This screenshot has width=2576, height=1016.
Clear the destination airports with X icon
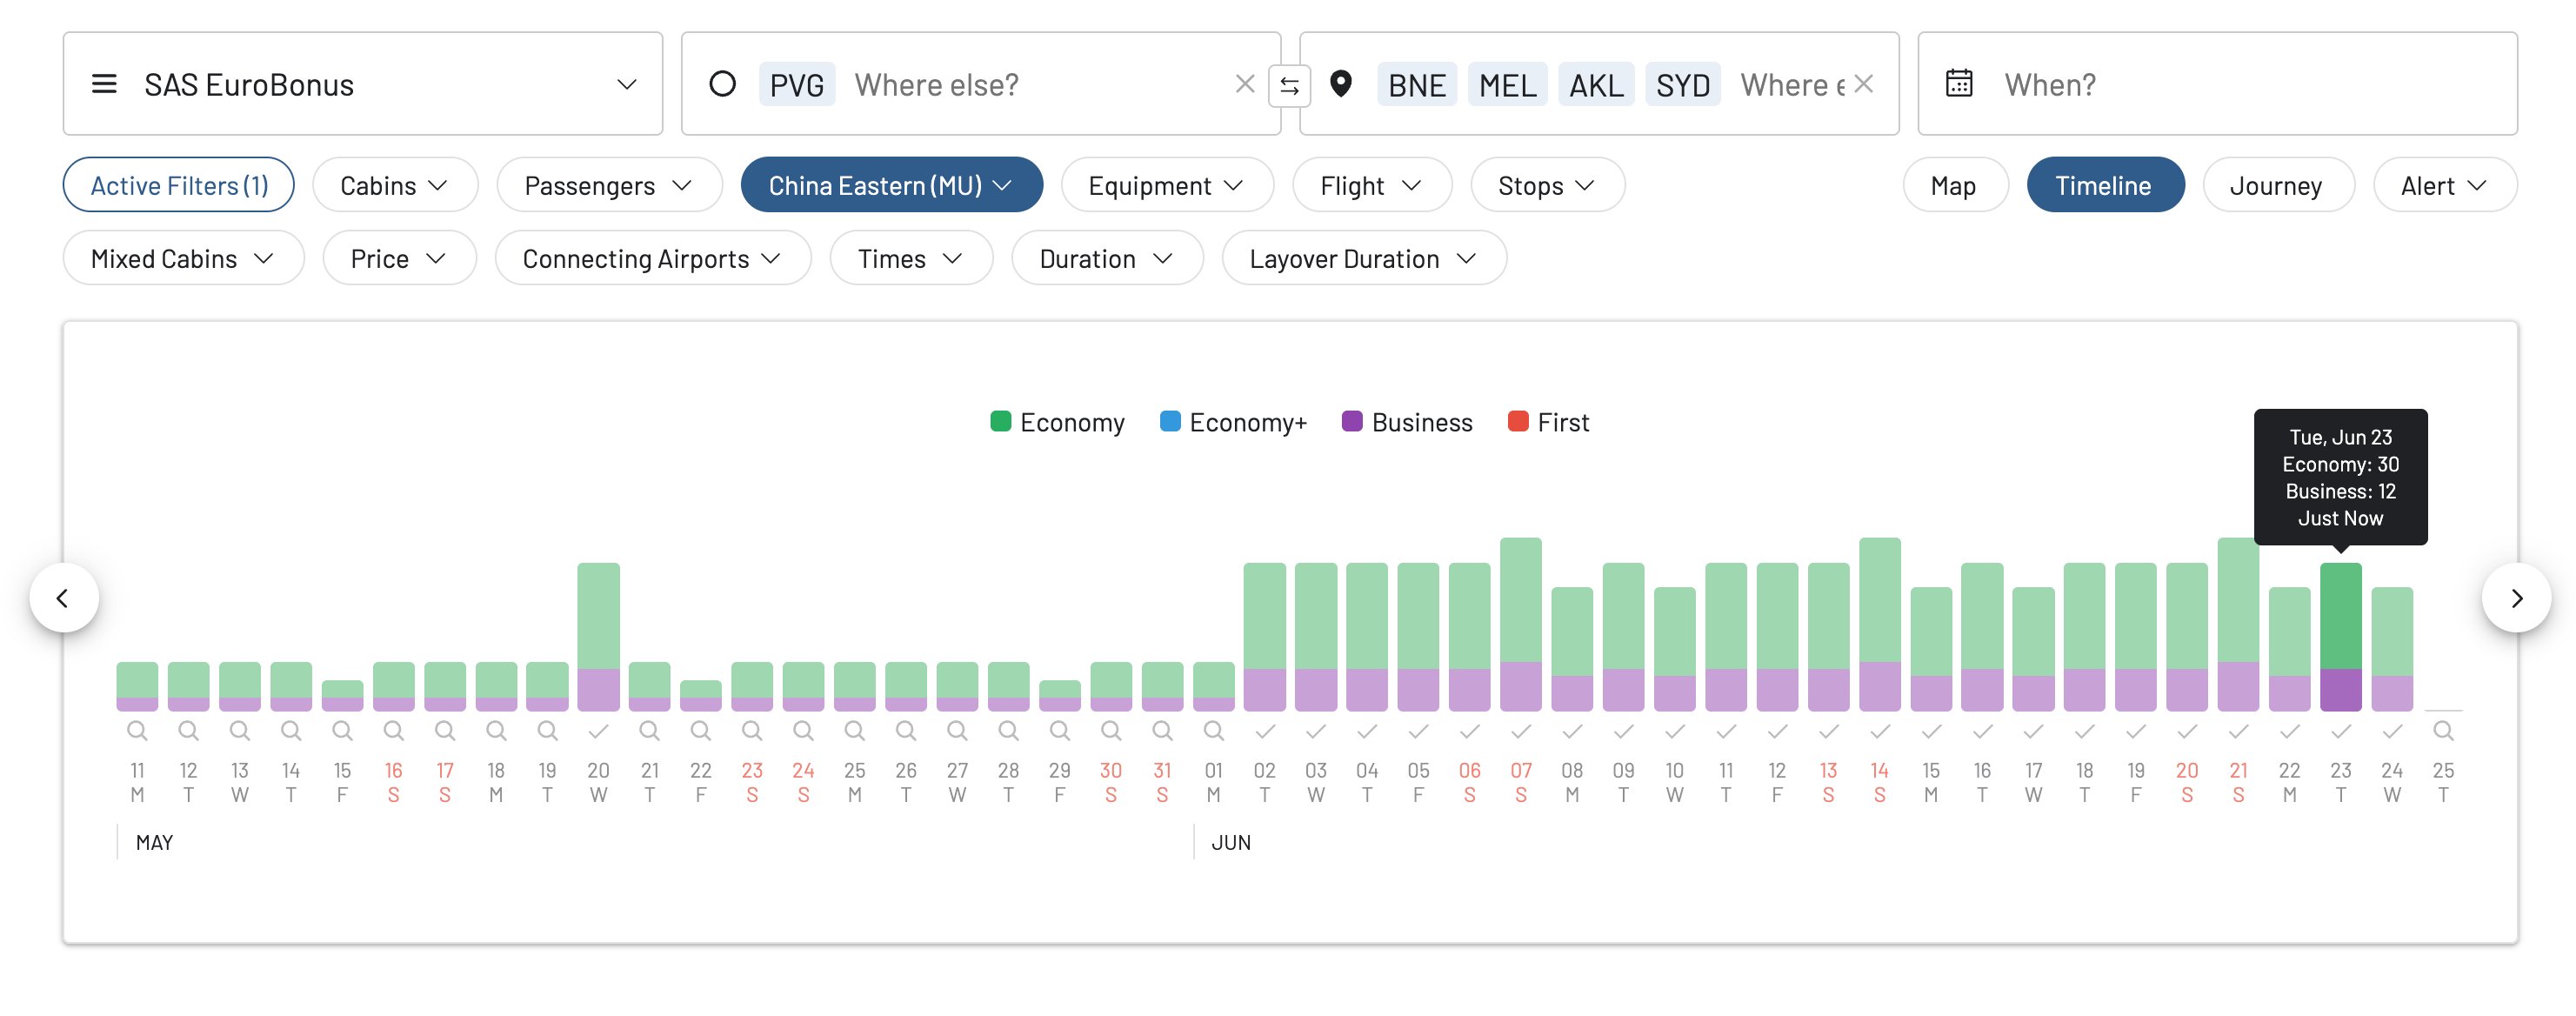pos(1862,84)
